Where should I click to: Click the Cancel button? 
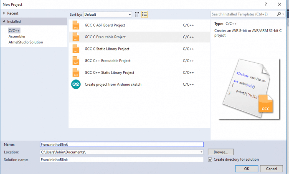[271, 169]
